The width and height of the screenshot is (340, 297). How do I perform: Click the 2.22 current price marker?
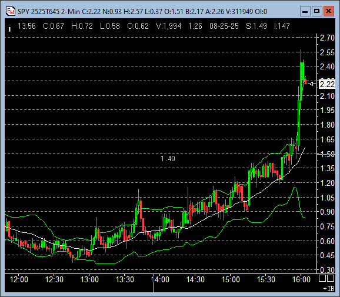[x=327, y=84]
